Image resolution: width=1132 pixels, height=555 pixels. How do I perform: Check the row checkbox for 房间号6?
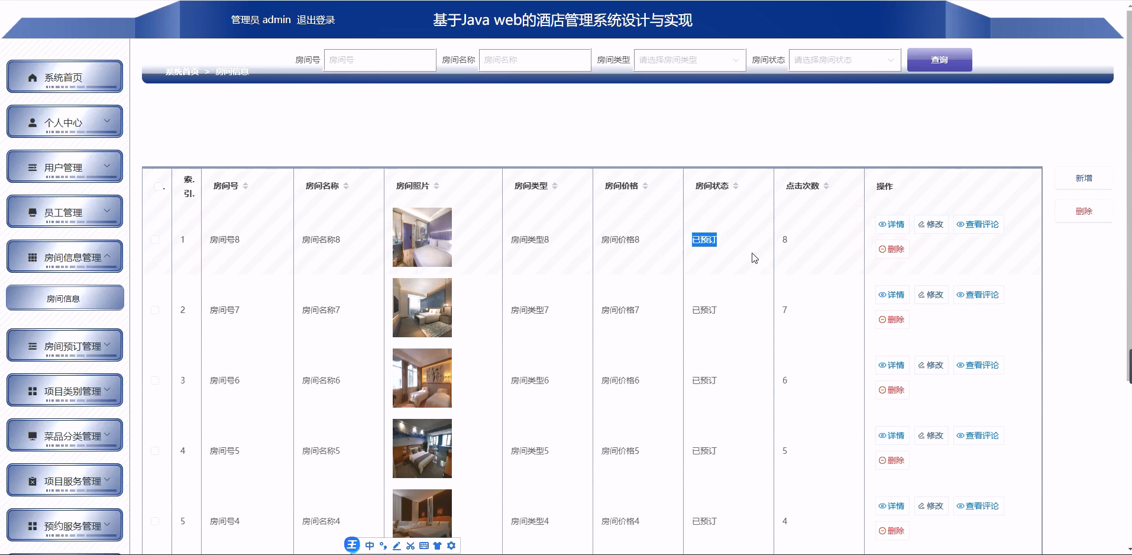pos(155,380)
